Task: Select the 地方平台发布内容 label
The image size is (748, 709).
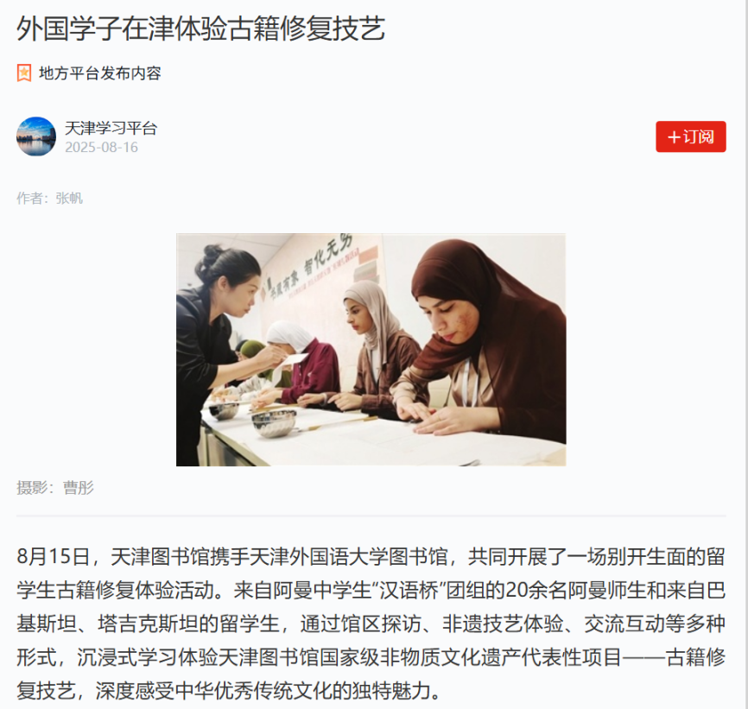Action: point(100,73)
